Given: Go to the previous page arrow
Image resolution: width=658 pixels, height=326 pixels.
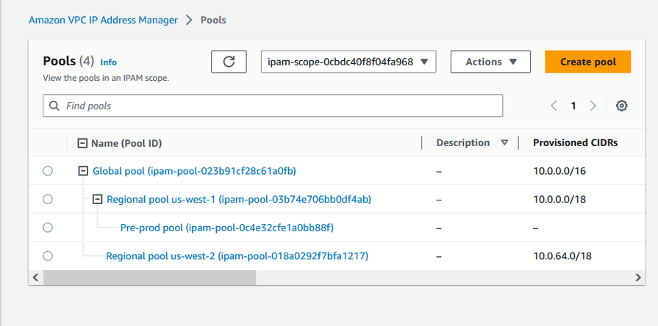Looking at the screenshot, I should [554, 106].
